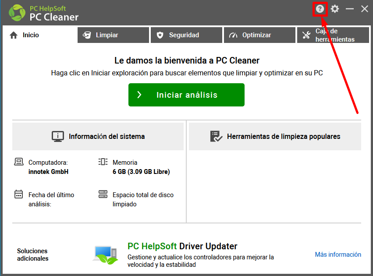Follow the Más información link
The height and width of the screenshot is (276, 373).
[x=338, y=255]
